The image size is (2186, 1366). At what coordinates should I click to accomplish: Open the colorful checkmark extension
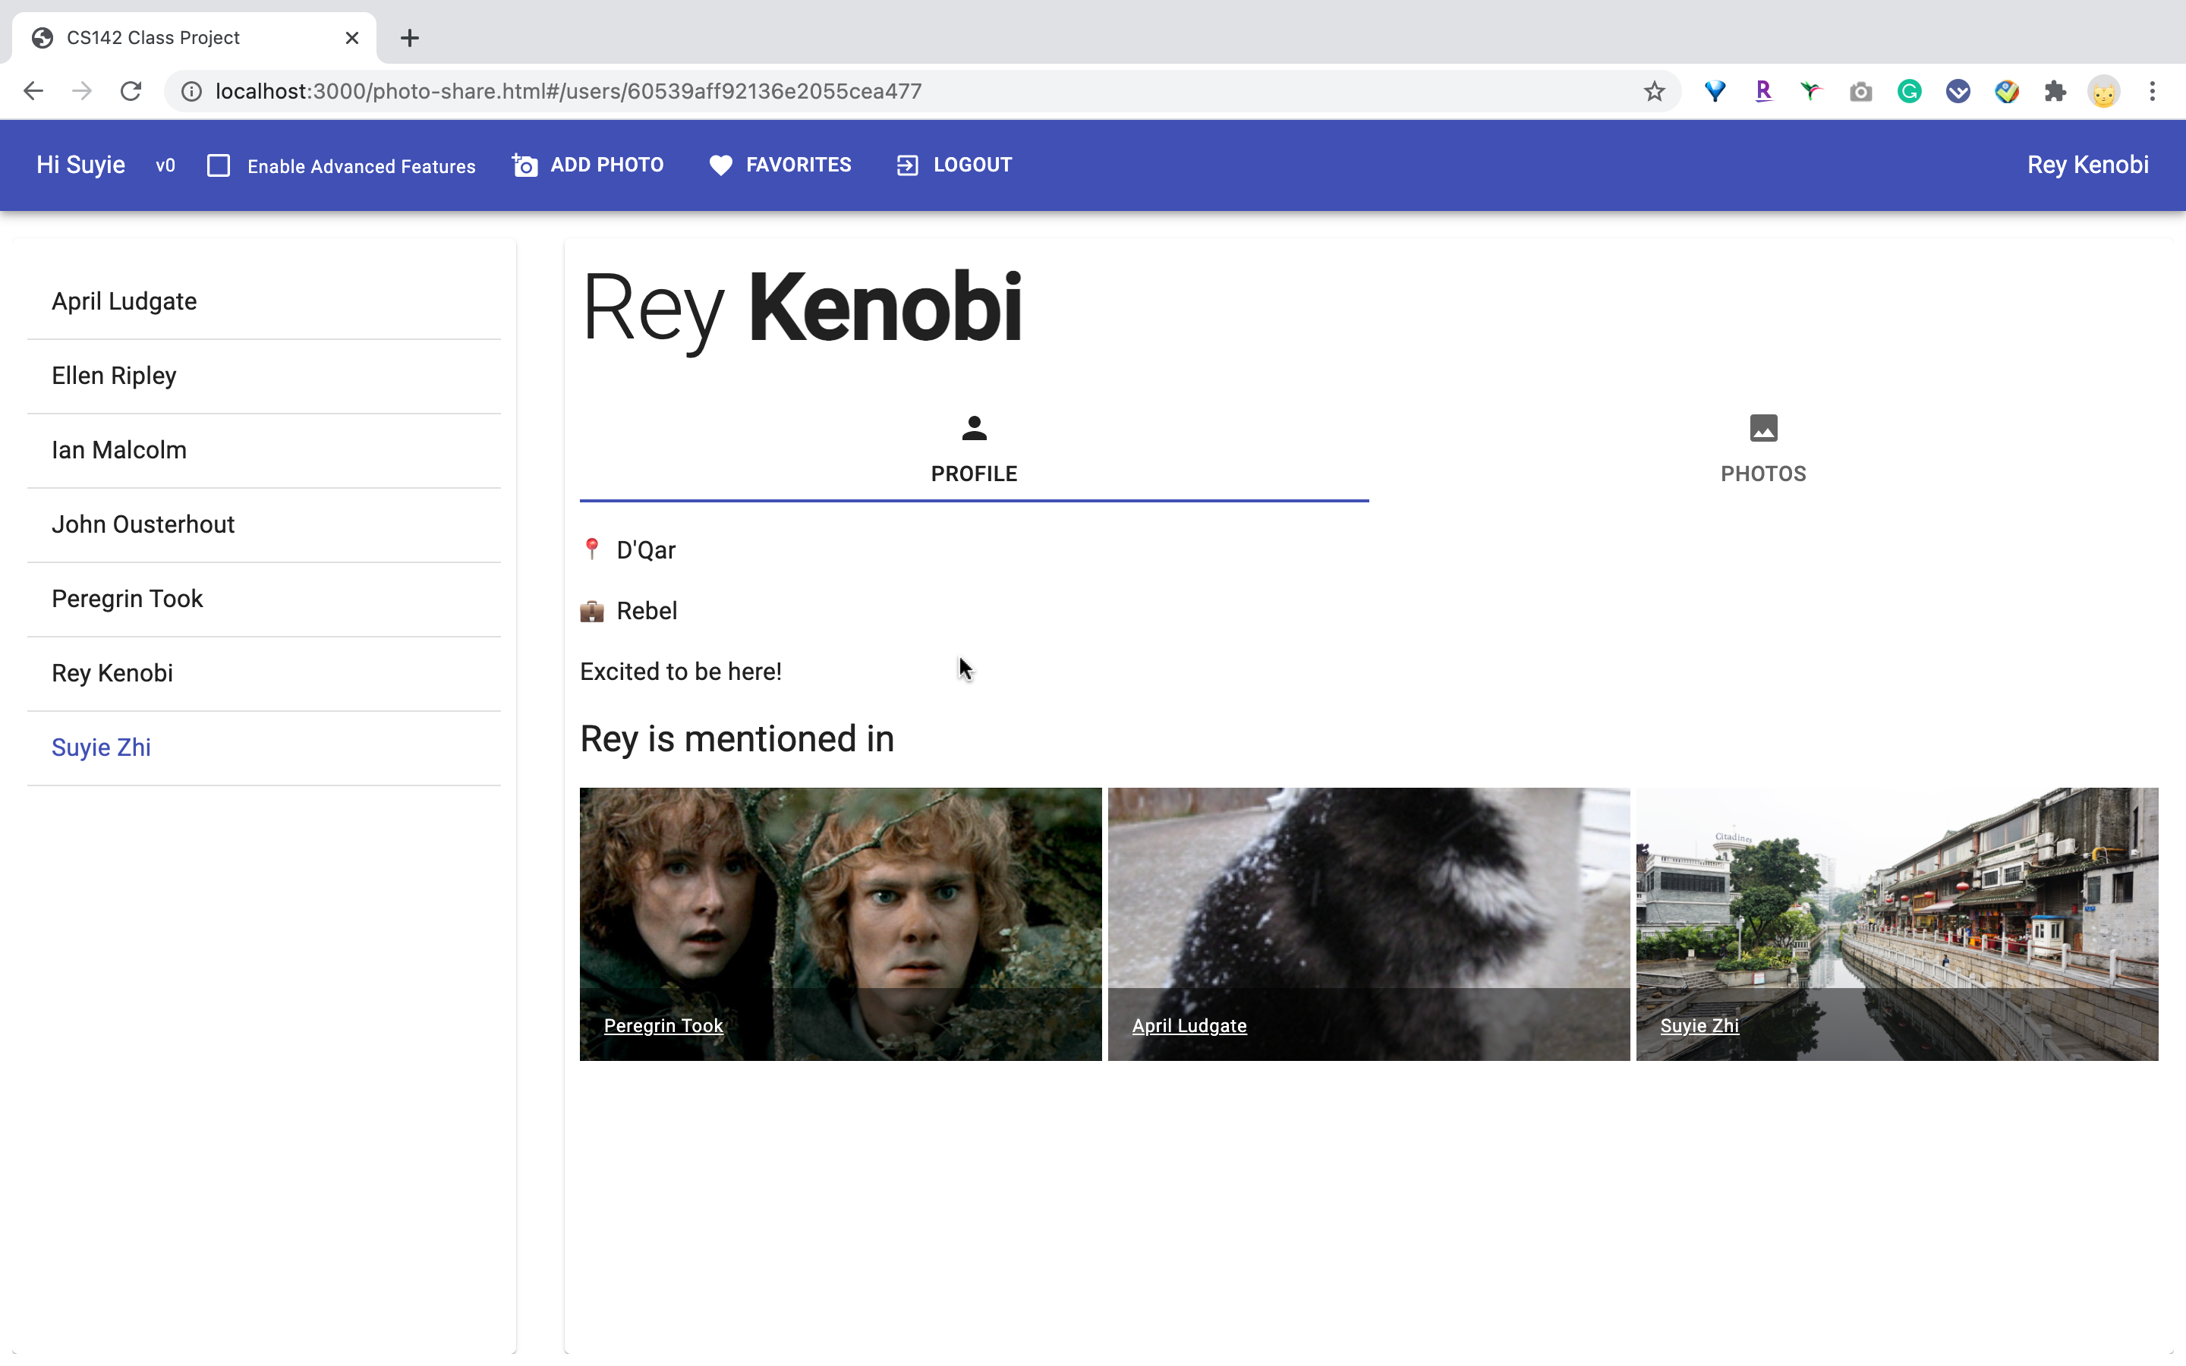(x=2006, y=91)
